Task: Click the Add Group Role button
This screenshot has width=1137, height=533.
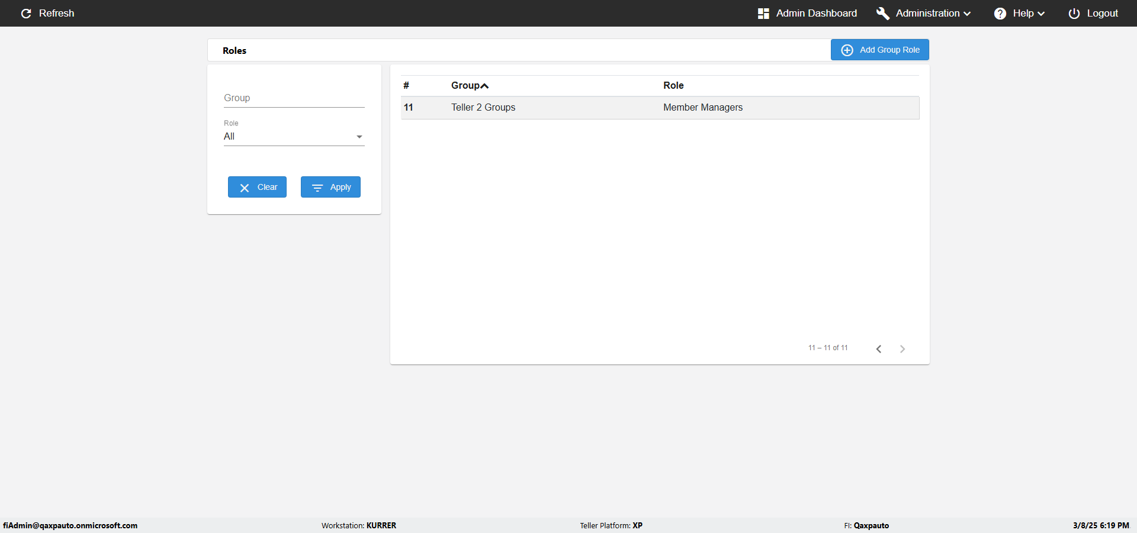Action: click(880, 50)
